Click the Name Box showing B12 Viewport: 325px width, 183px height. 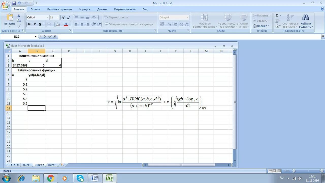coord(17,37)
